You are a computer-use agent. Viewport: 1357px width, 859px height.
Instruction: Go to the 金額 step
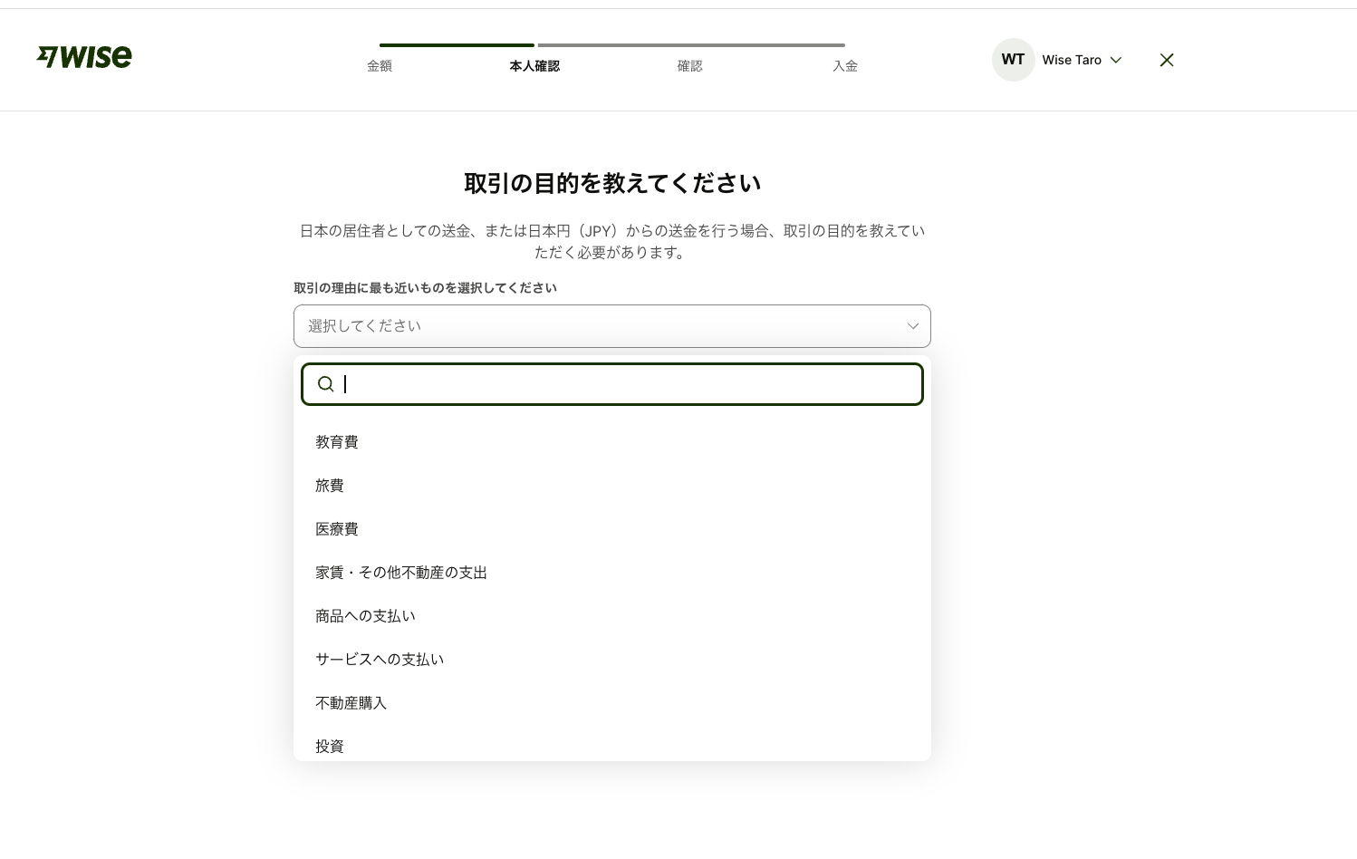tap(380, 66)
